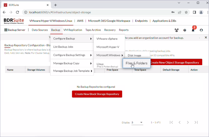Click Create New Block Storage Repository button

click(97, 94)
